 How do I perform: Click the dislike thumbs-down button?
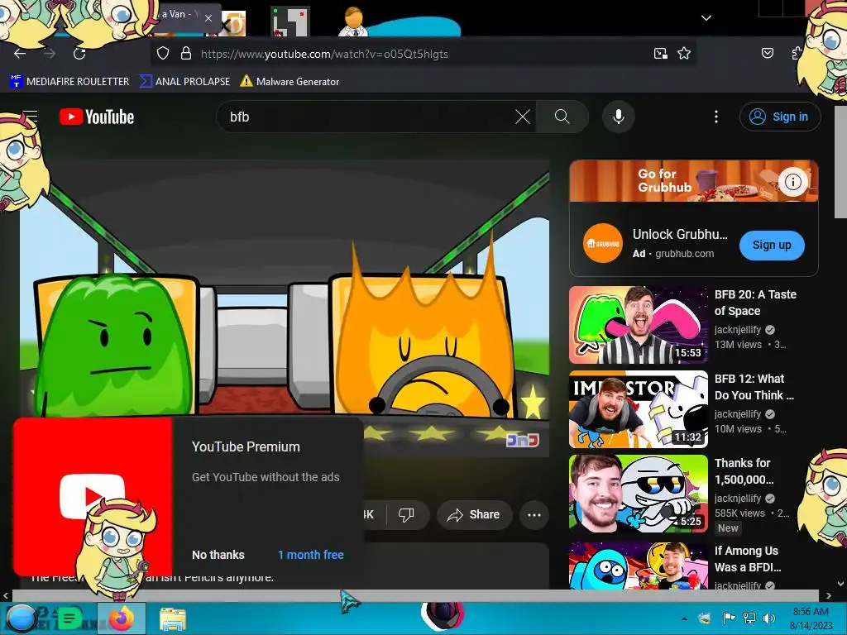[x=406, y=514]
